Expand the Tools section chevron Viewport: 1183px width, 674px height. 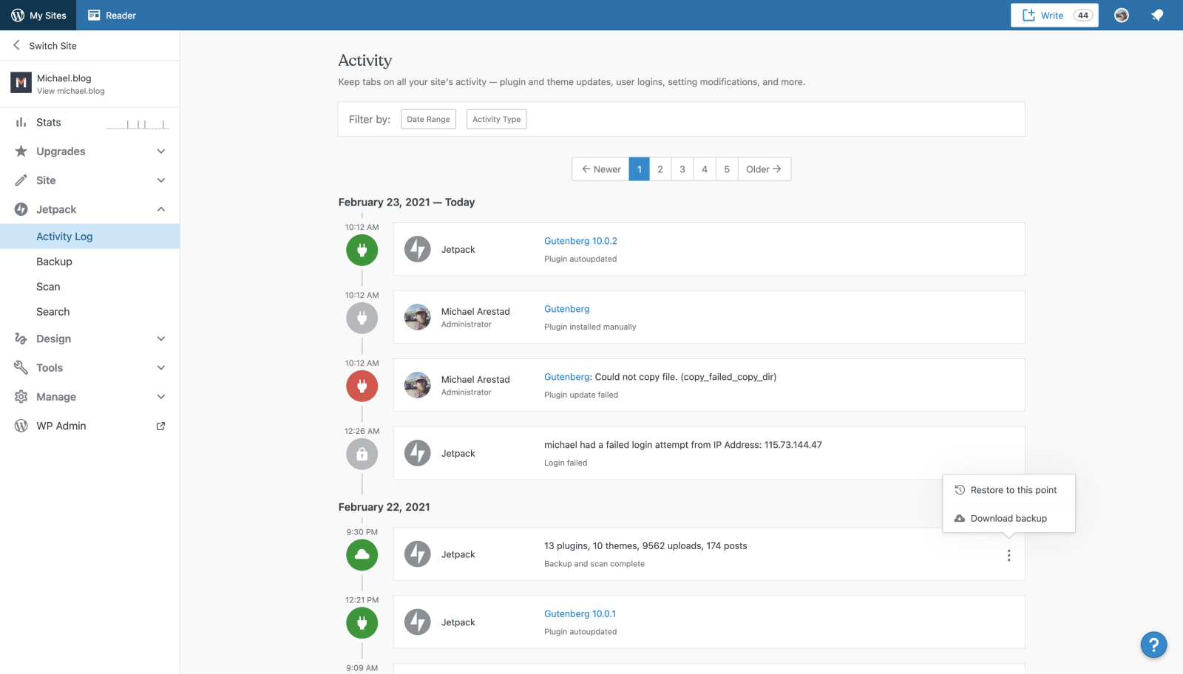[x=161, y=367]
